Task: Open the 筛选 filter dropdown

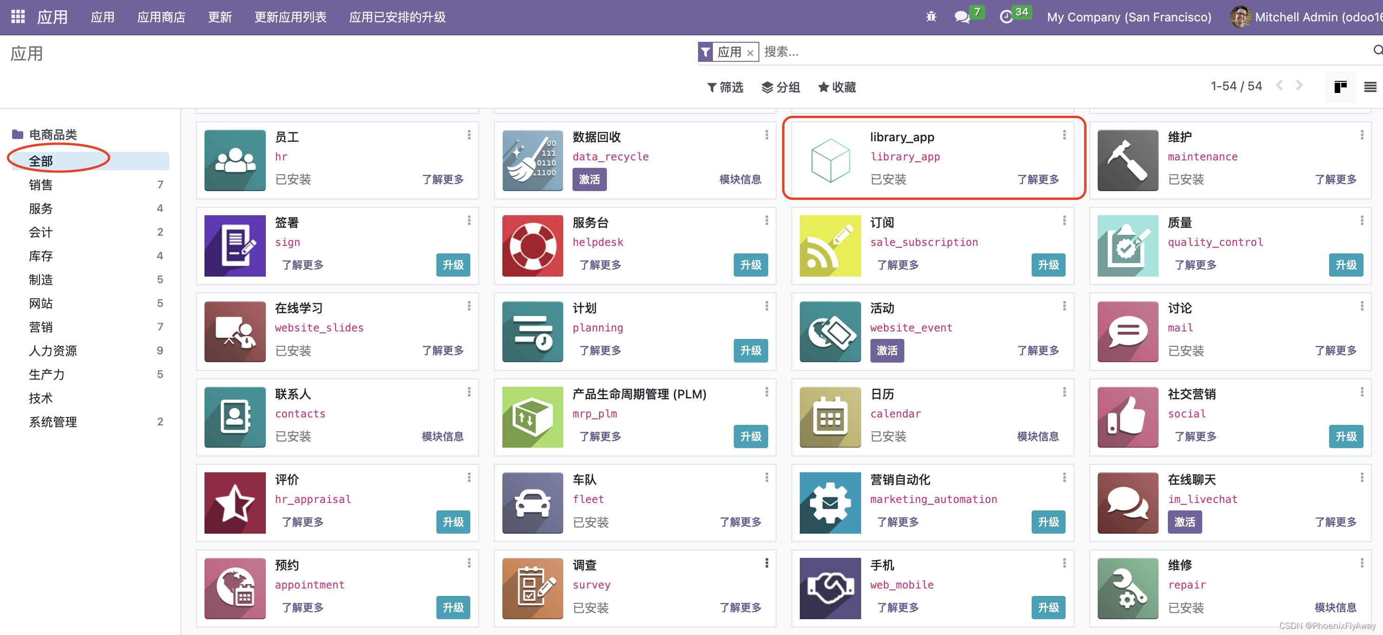Action: [725, 87]
